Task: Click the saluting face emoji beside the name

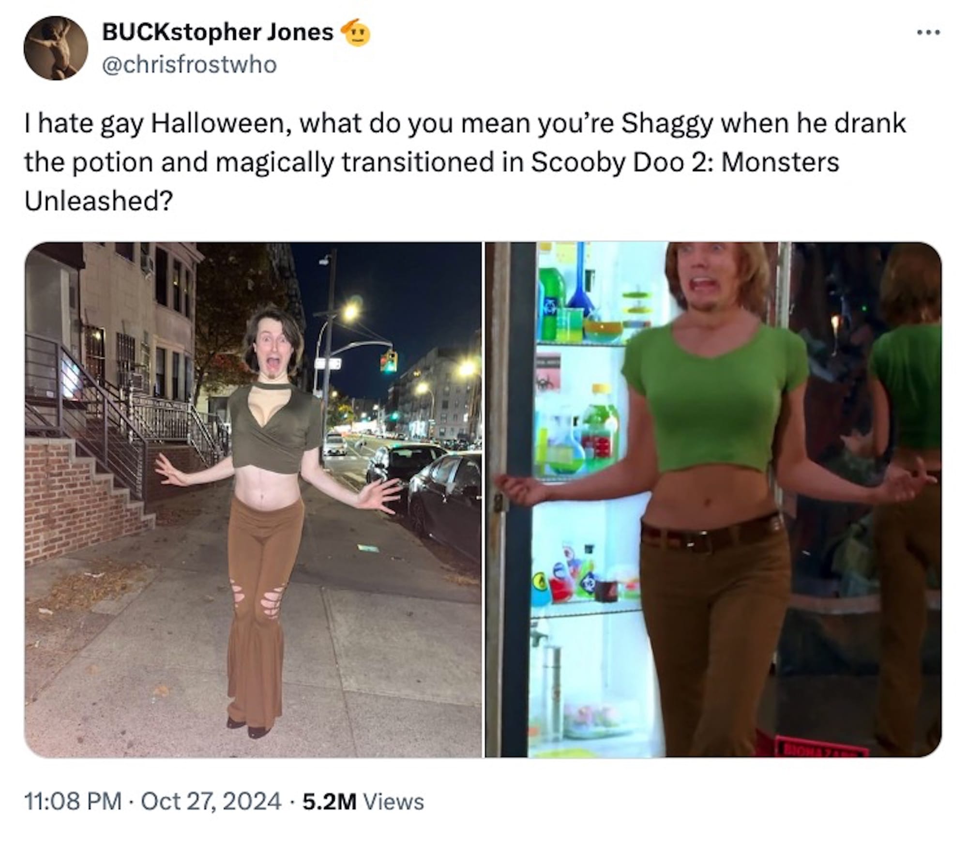Action: tap(356, 32)
